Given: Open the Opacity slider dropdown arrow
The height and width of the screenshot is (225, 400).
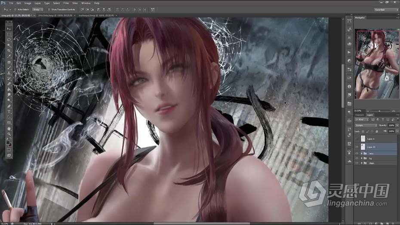Looking at the screenshot, I should click(x=397, y=126).
